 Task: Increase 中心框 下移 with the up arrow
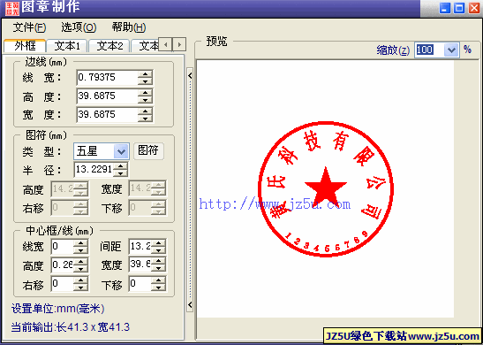pyautogui.click(x=158, y=280)
